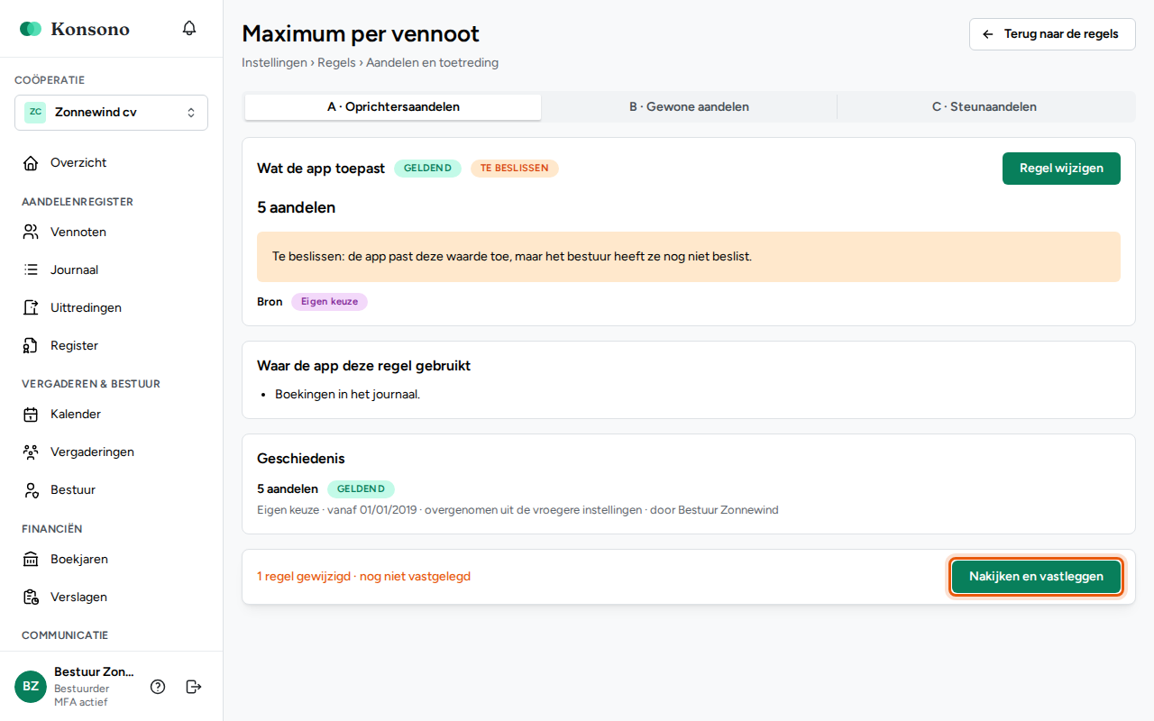
Task: Open the notifications bell
Action: coord(189,28)
